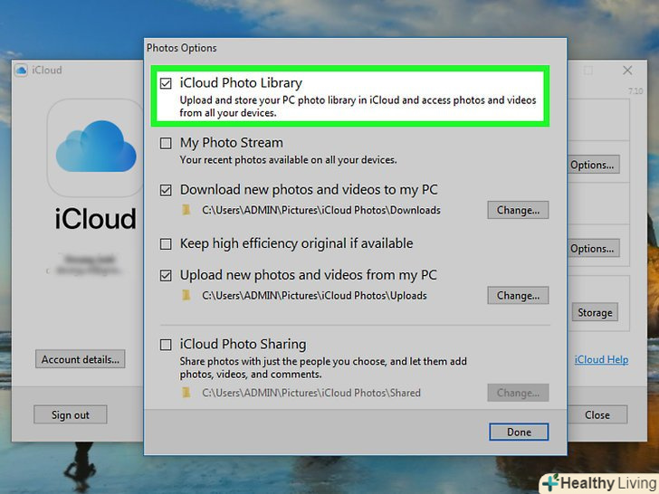Close the iCloud window with Close button

pos(597,414)
